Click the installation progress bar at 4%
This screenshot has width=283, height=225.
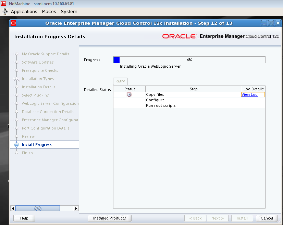click(x=189, y=60)
